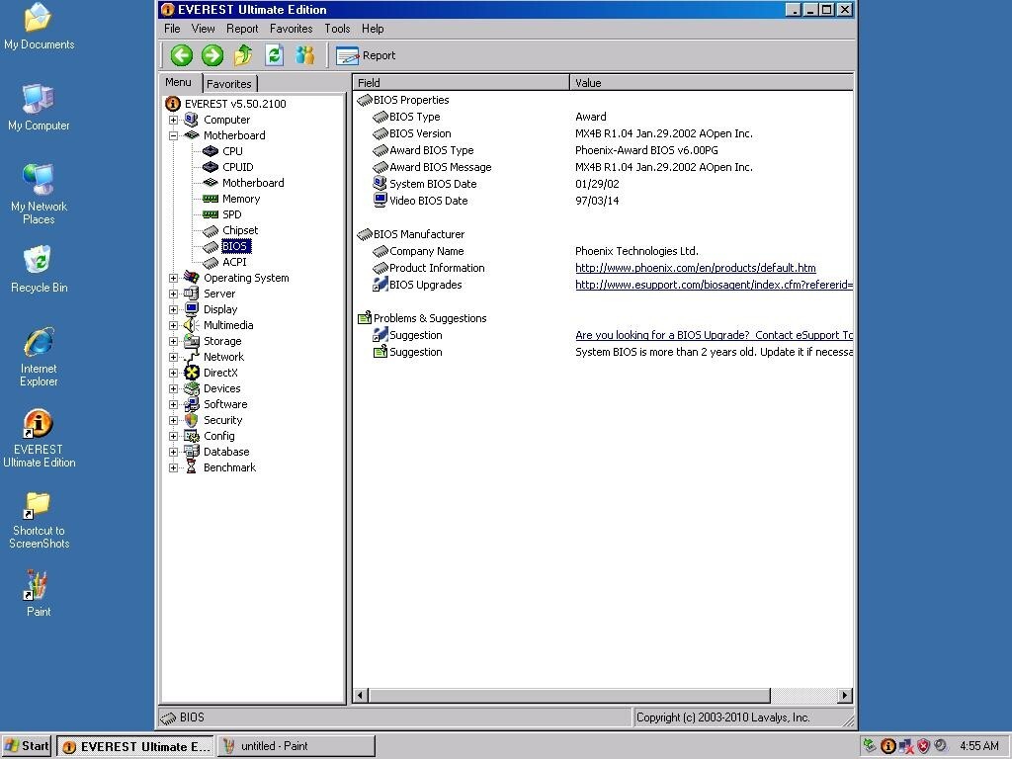1012x759 pixels.
Task: Open the Tools menu
Action: click(x=337, y=29)
